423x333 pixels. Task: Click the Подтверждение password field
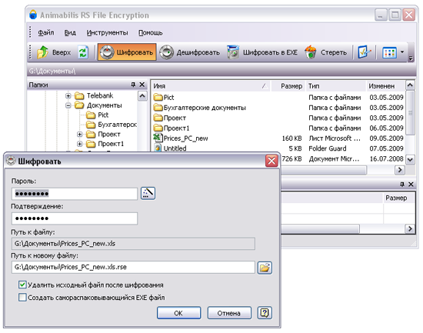click(x=75, y=218)
